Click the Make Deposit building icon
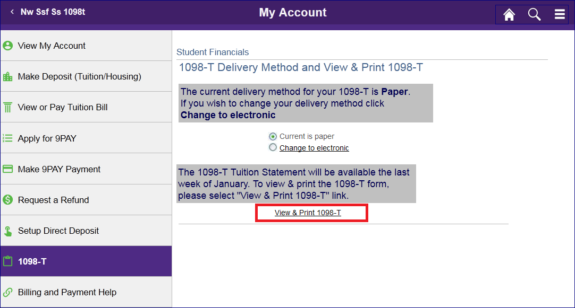 pos(7,76)
